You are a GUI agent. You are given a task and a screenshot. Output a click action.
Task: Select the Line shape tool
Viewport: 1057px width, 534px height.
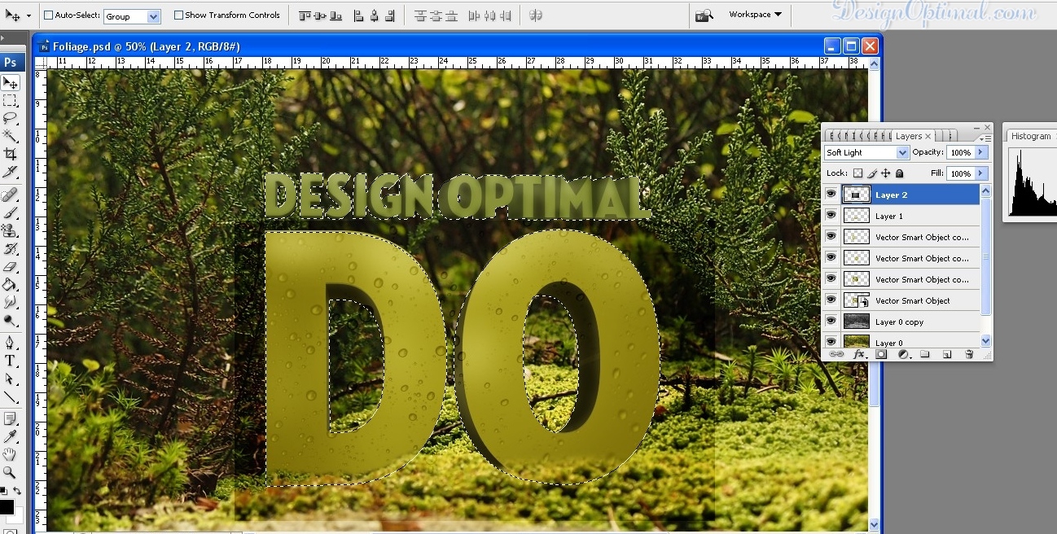click(11, 397)
